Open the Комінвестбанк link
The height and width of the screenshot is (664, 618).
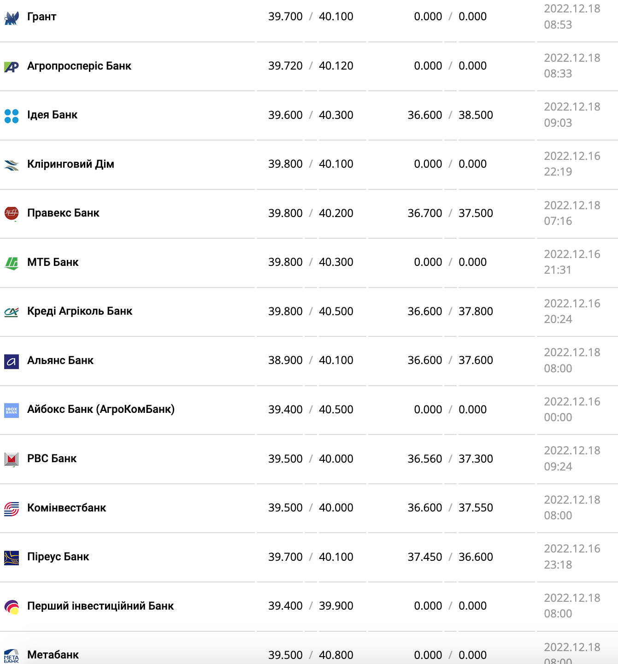tap(67, 508)
